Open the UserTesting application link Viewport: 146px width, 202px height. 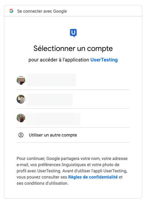click(x=104, y=60)
